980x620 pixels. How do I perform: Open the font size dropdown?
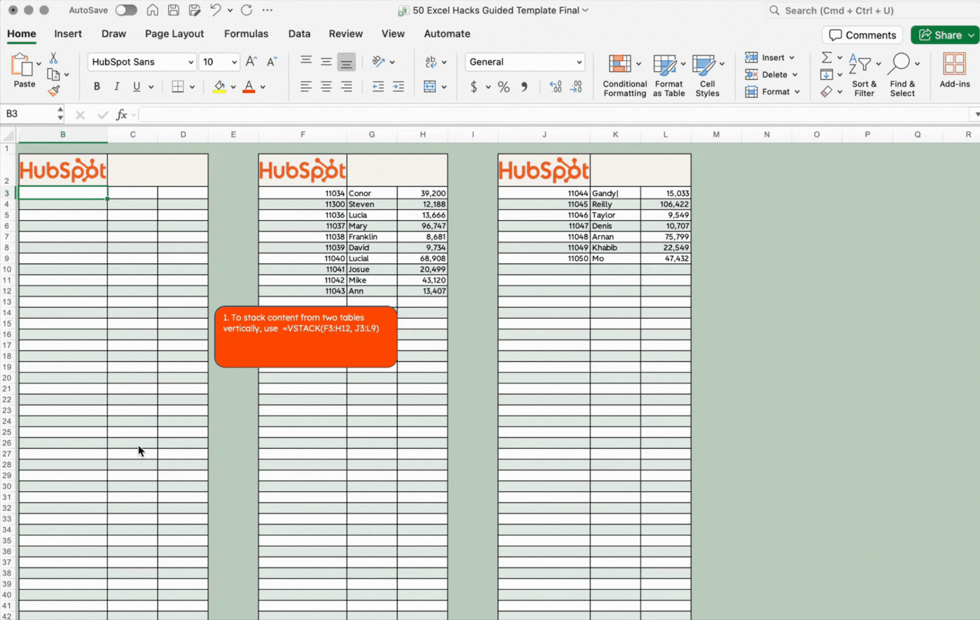(x=234, y=63)
